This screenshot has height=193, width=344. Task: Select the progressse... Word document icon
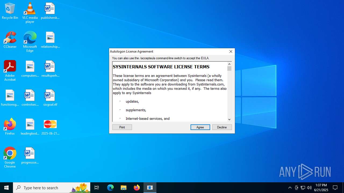(30, 156)
